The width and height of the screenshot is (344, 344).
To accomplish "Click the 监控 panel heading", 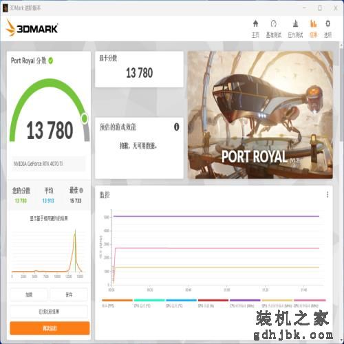I will point(105,195).
